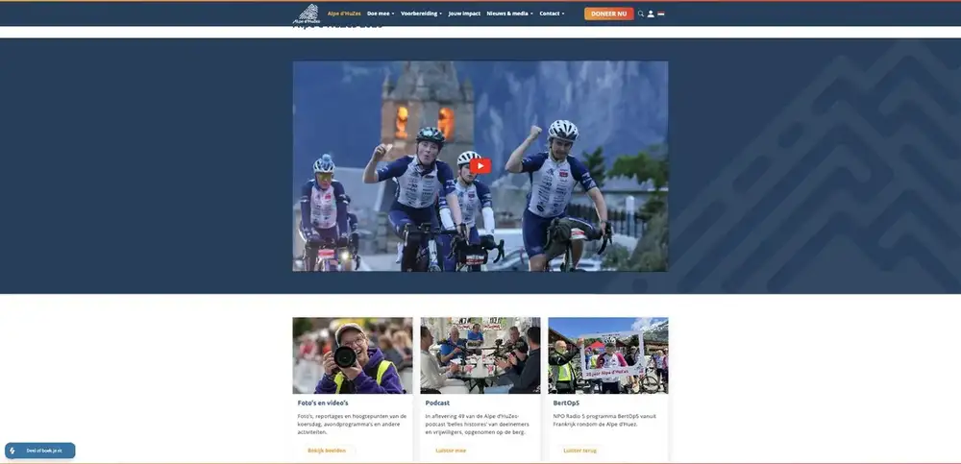Screen dimensions: 961x464
Task: Click the Luister mee link
Action: pos(451,451)
